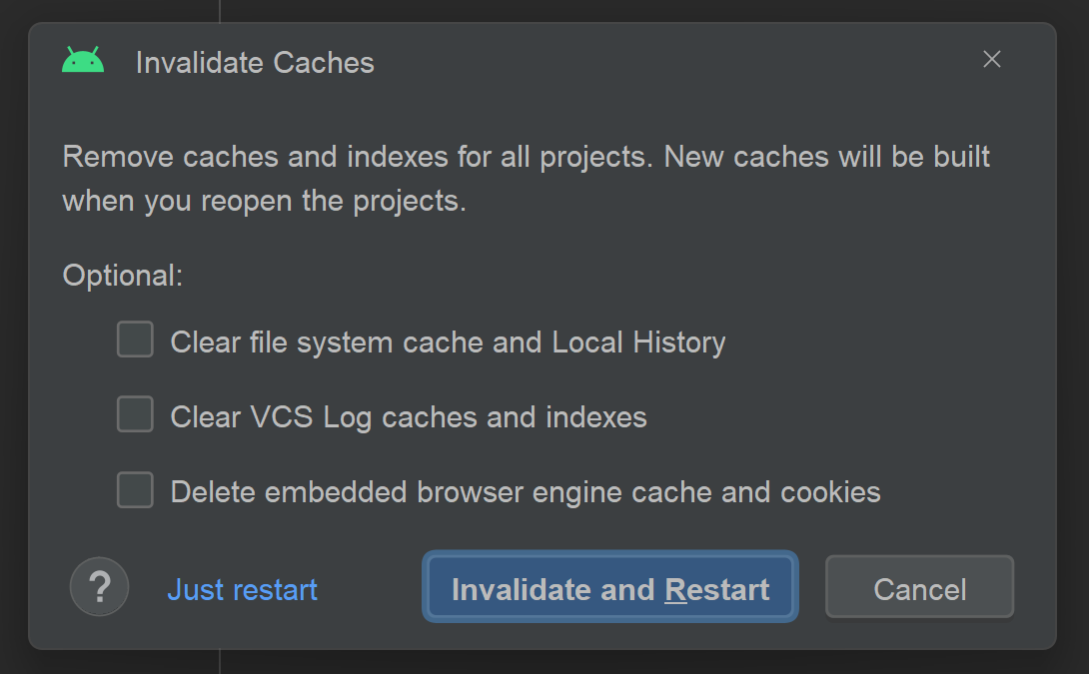Click the "when you reopen the projects." text
Screen dimensions: 1089x674
(264, 202)
